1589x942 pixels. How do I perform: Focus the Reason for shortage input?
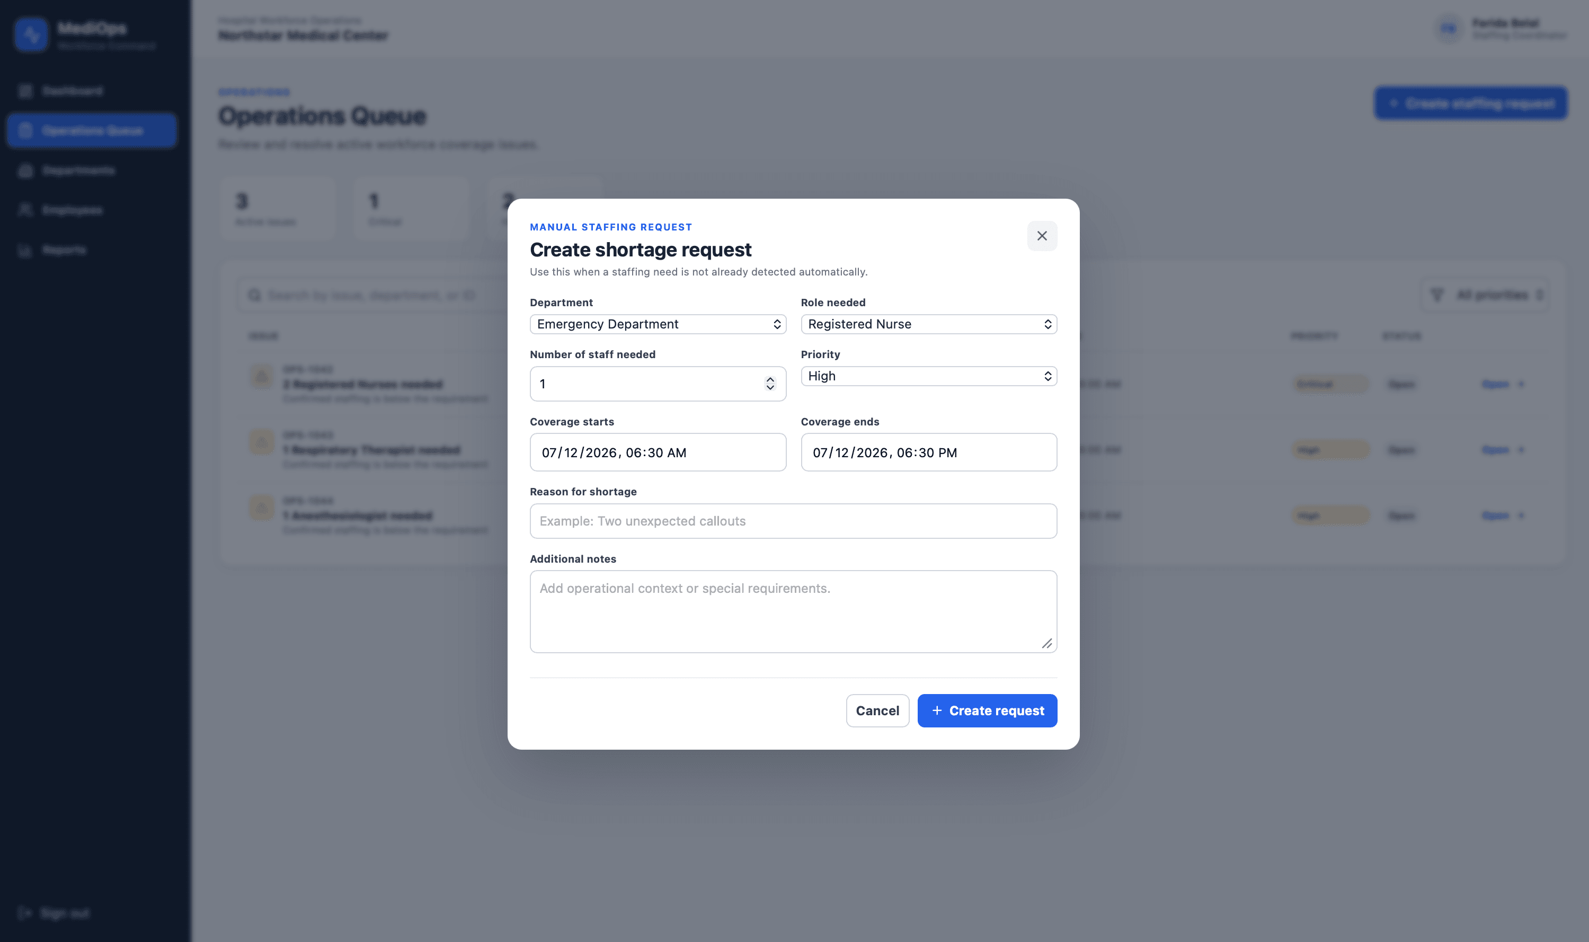(x=793, y=521)
